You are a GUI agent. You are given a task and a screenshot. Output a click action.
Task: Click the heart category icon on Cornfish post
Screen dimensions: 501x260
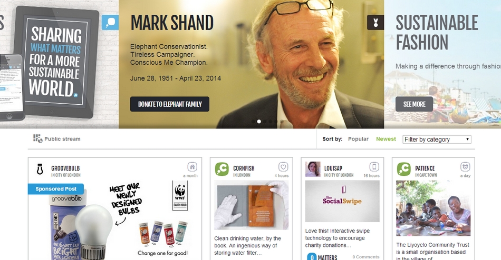pos(283,167)
